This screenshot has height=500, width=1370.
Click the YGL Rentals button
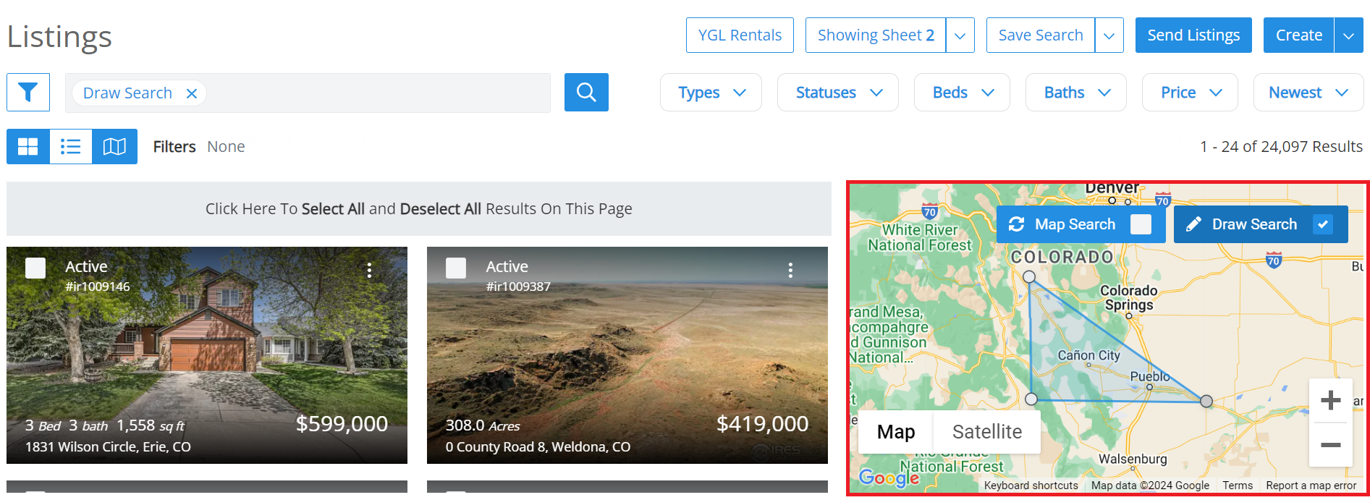tap(740, 35)
